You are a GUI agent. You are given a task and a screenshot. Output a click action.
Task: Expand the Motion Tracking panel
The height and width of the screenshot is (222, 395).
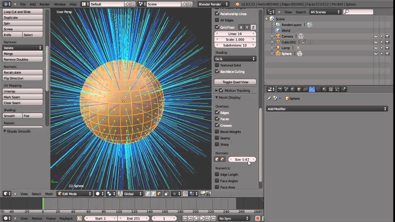click(x=217, y=90)
